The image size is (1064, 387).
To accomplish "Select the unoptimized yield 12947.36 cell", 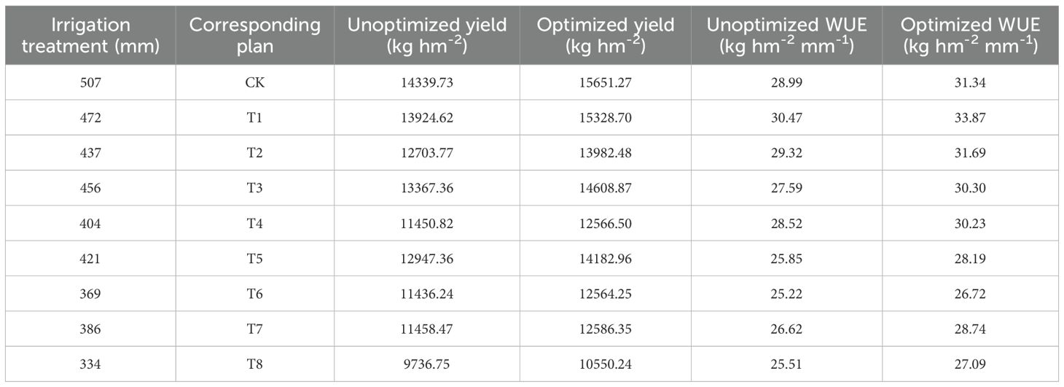I will 427,259.
